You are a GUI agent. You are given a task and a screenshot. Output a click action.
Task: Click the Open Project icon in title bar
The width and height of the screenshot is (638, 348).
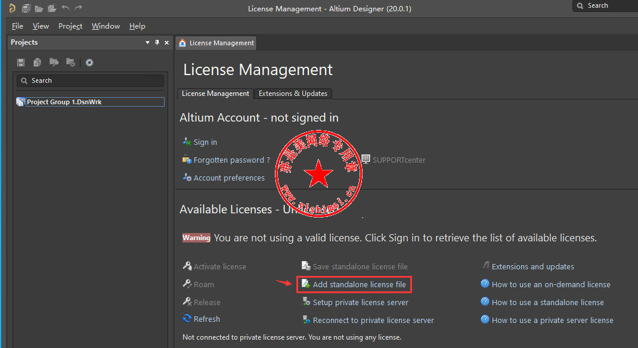coord(52,8)
